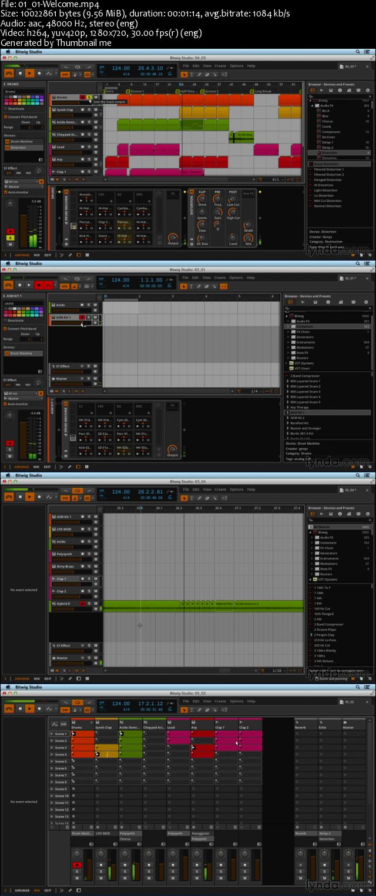Open the Options menu in the 02_01 window
Screen dimensions: 376x896
click(x=236, y=277)
